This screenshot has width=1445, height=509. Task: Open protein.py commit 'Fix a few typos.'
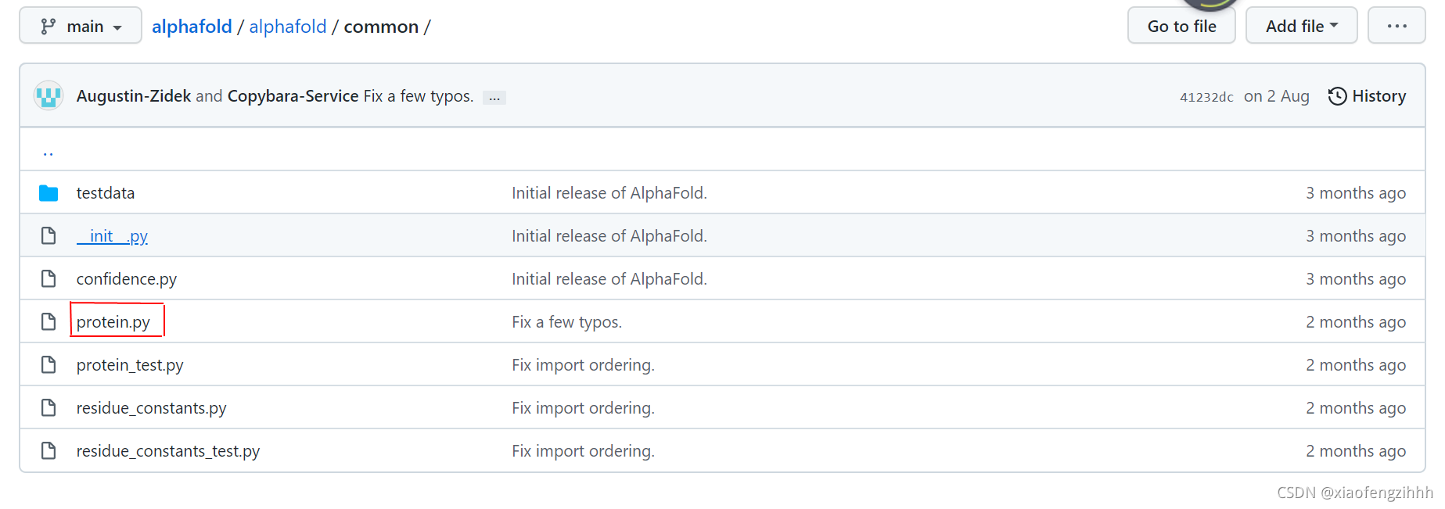coord(567,322)
